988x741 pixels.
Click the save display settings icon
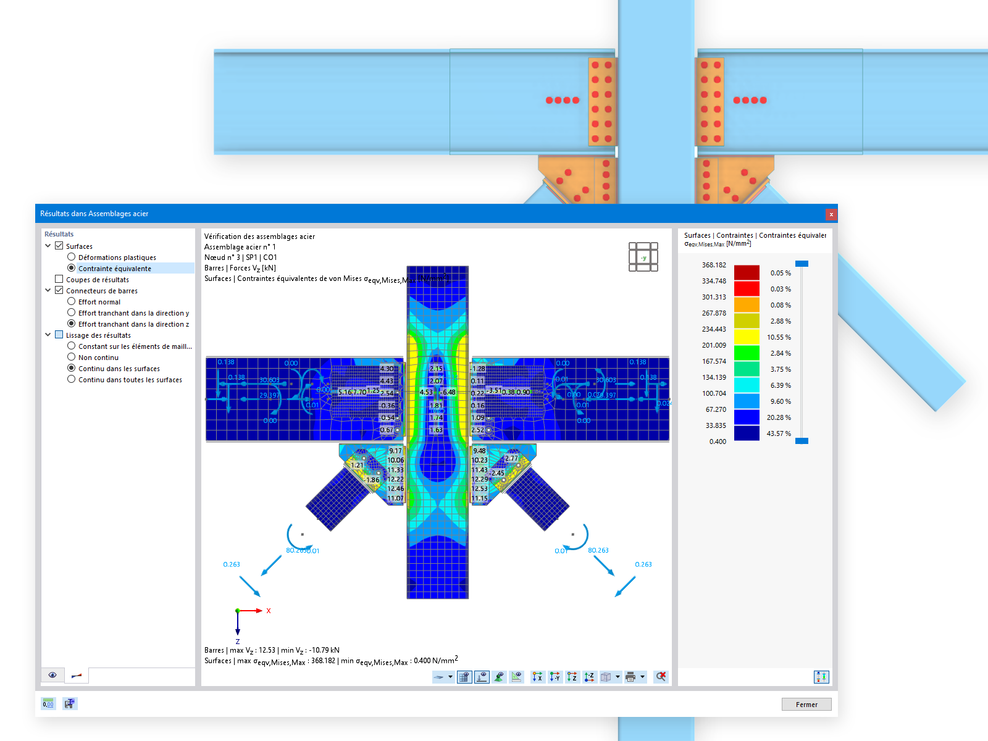[70, 703]
